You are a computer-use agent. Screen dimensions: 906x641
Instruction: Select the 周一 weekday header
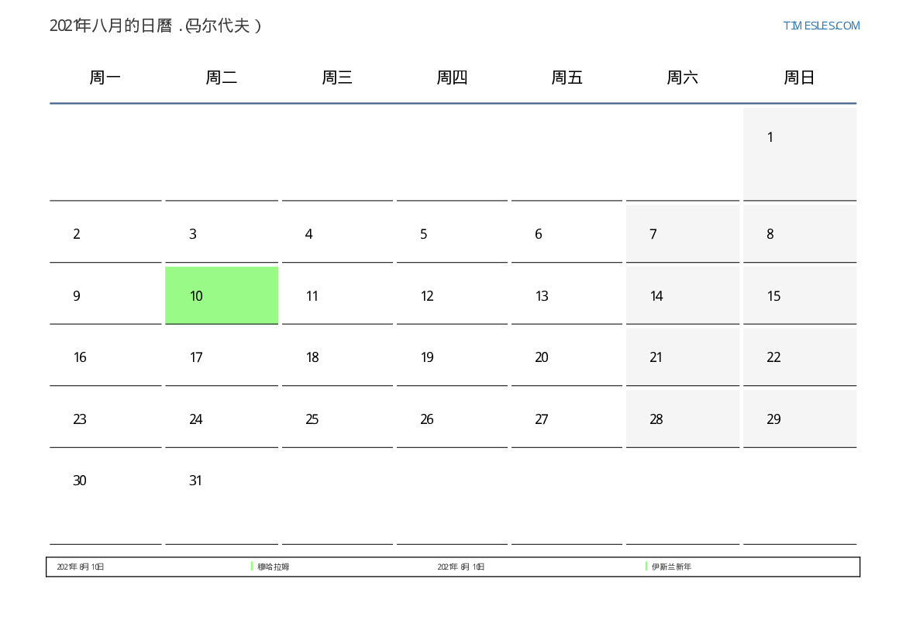coord(105,78)
